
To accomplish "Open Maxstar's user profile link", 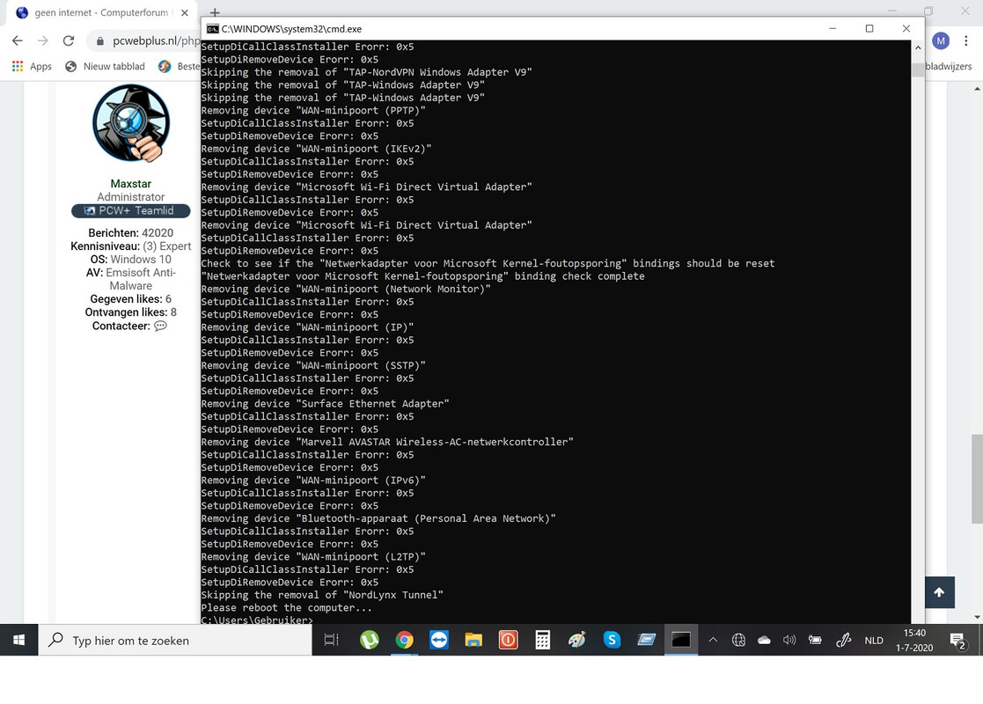I will pyautogui.click(x=130, y=184).
